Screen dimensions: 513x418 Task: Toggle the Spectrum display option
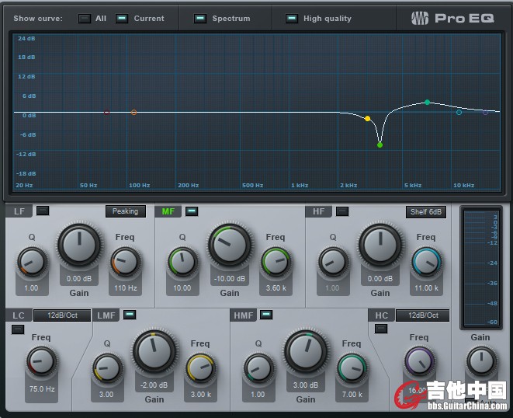[200, 19]
